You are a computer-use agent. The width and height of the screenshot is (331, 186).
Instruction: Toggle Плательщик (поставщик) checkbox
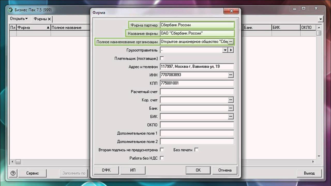162,58
